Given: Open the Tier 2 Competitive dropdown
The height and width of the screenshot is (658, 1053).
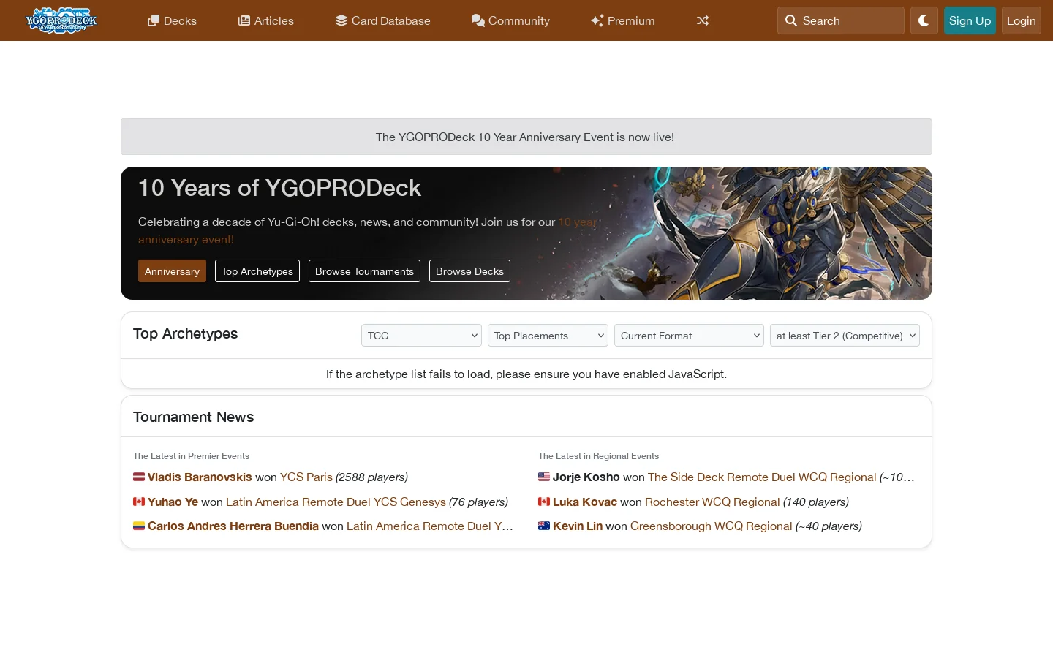Looking at the screenshot, I should click(845, 336).
